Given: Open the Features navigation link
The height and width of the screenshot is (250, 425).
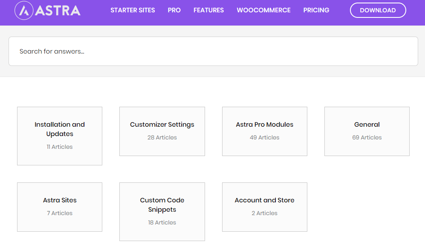Looking at the screenshot, I should point(208,10).
